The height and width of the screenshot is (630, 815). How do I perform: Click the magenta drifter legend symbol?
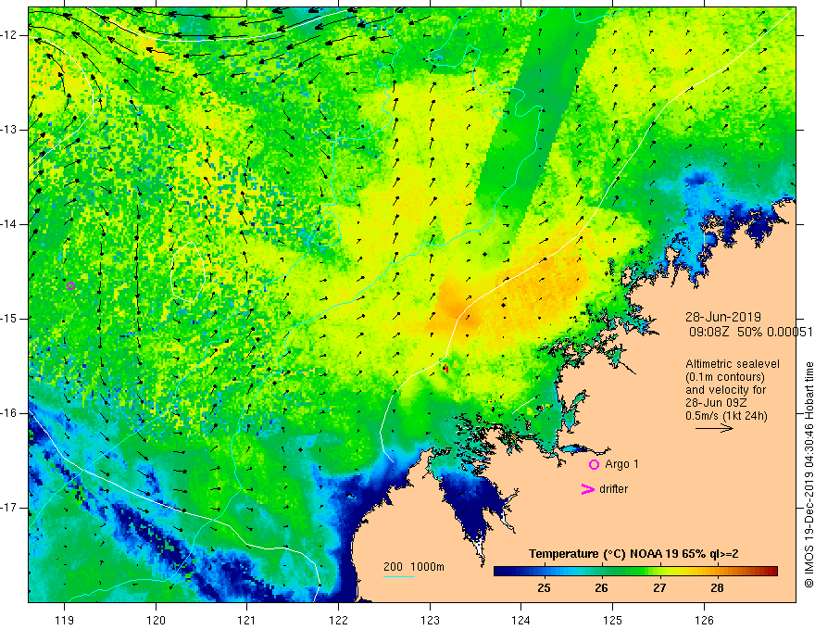coord(587,489)
